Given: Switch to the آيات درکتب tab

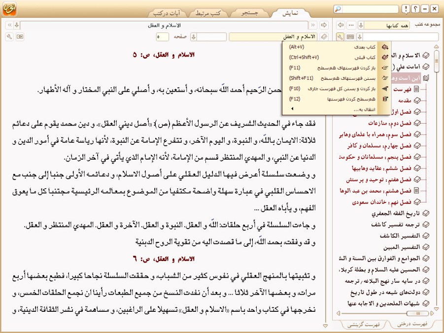Looking at the screenshot, I should 167,13.
